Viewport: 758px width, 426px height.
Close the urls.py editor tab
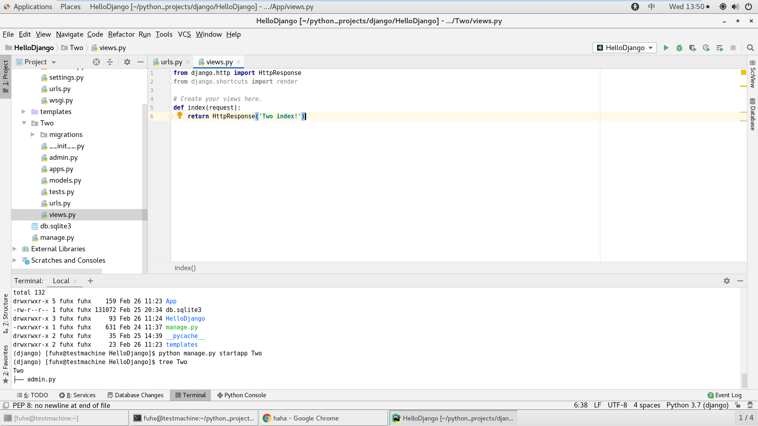188,62
